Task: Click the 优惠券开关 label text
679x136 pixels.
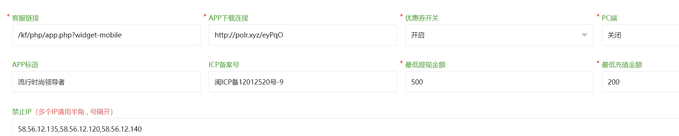Action: point(422,18)
